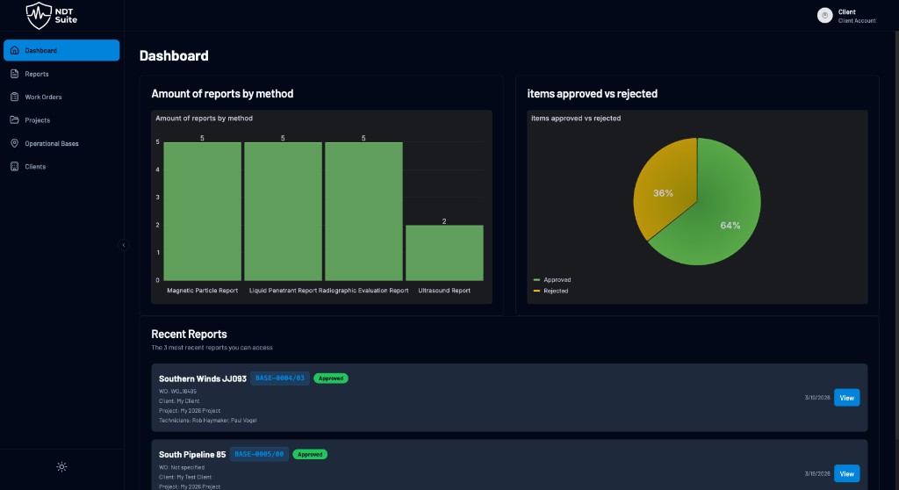
Task: Select the Ultrasound Report bar in chart
Action: pos(444,253)
